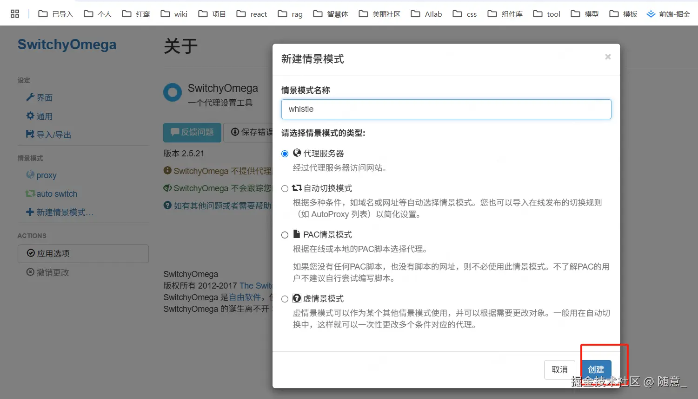
Task: Close the 新建情景模式 dialog with ×
Action: click(x=608, y=57)
